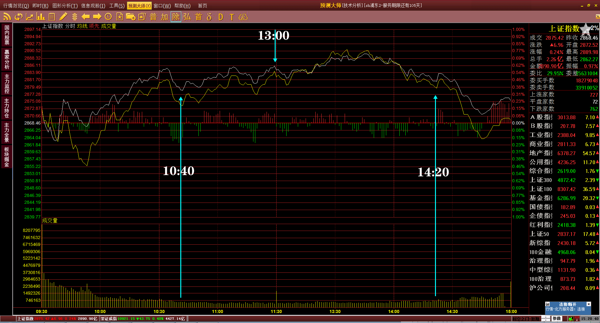Click the traffic light signal icon
The image size is (600, 323).
click(x=74, y=17)
